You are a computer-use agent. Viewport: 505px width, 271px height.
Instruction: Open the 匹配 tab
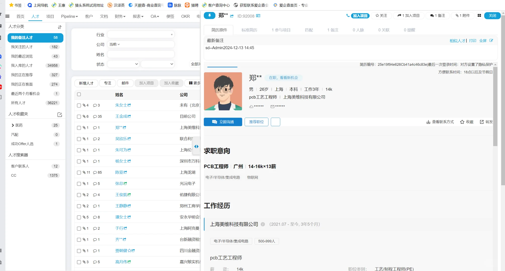pyautogui.click(x=309, y=30)
